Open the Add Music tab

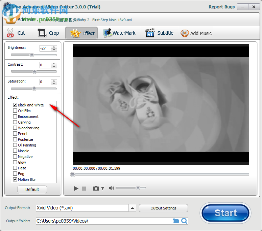196,33
